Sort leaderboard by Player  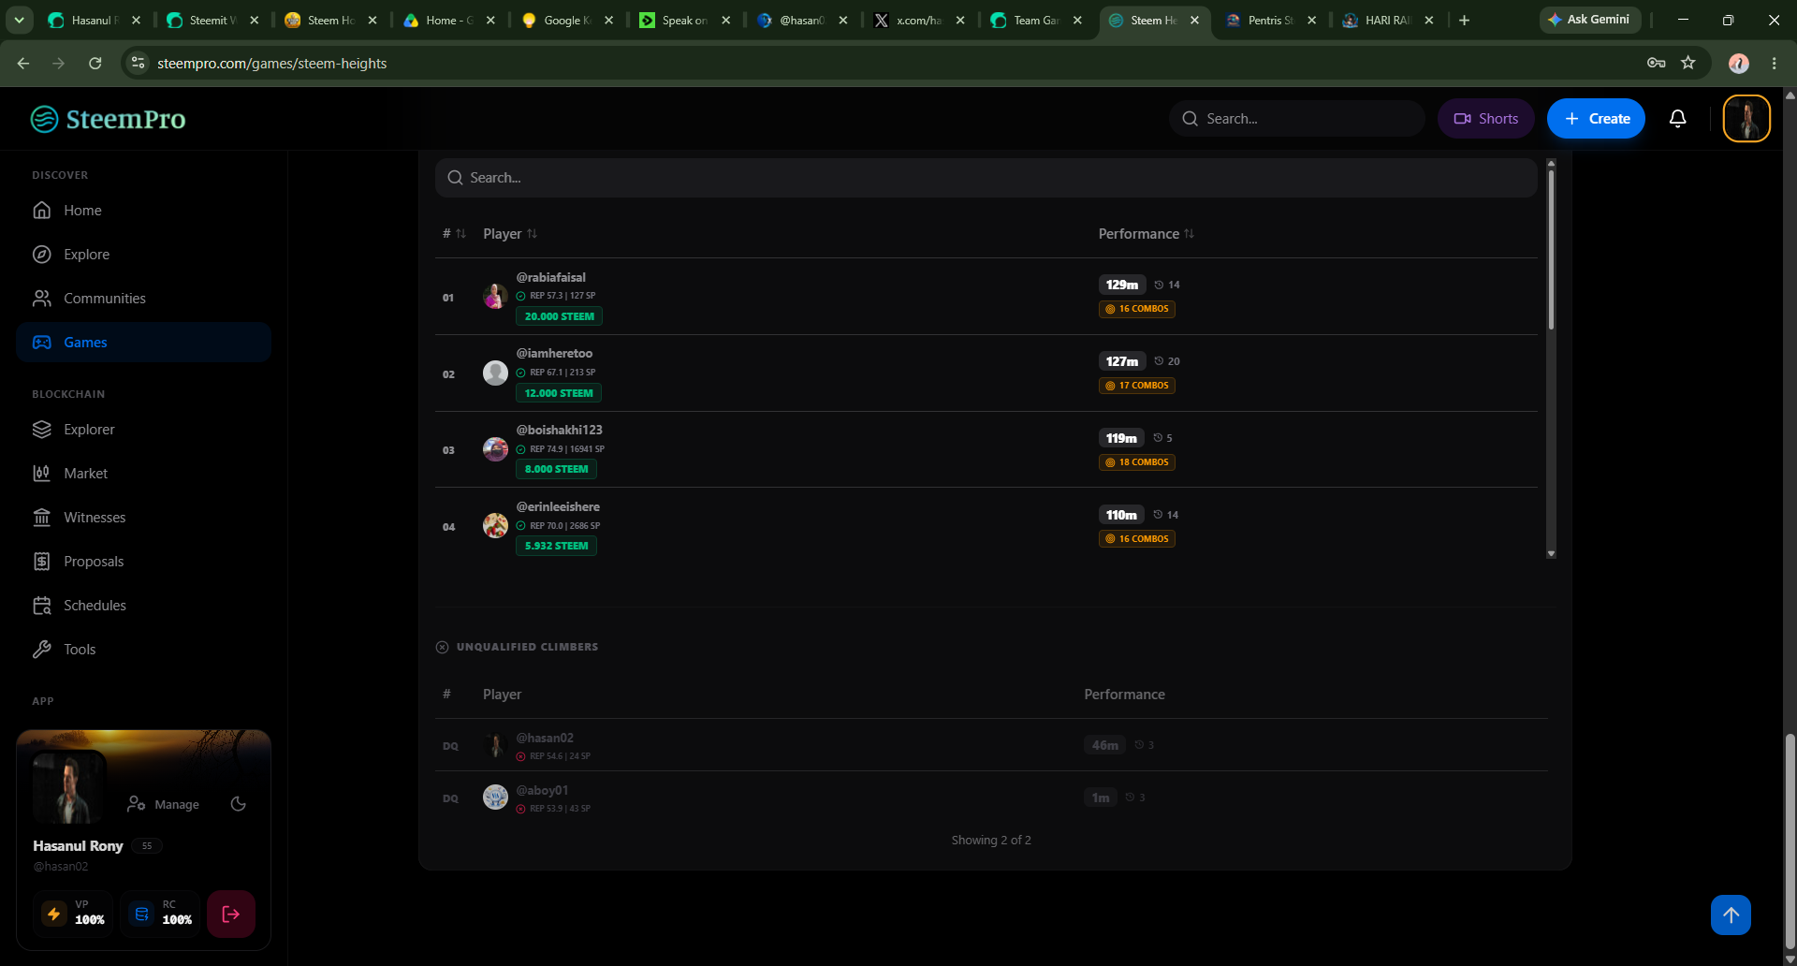pos(510,234)
